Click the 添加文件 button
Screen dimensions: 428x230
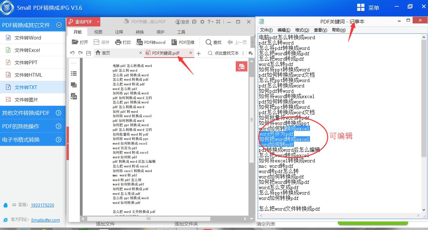[105, 224]
